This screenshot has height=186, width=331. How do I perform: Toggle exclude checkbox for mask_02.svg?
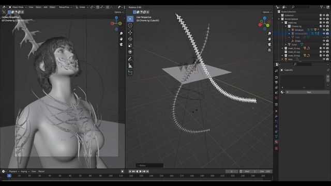click(321, 52)
